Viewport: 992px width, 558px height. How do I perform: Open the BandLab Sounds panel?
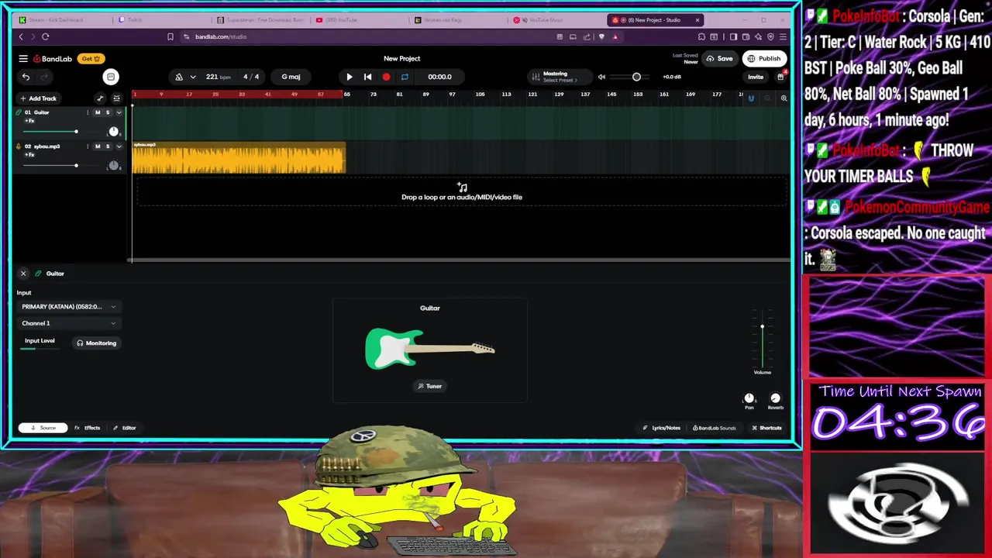pyautogui.click(x=714, y=428)
